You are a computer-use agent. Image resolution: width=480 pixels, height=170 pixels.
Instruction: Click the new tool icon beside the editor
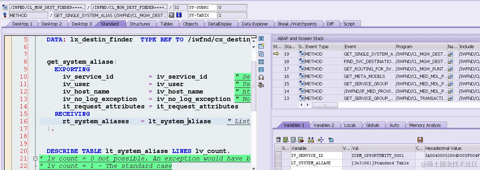coord(261,46)
